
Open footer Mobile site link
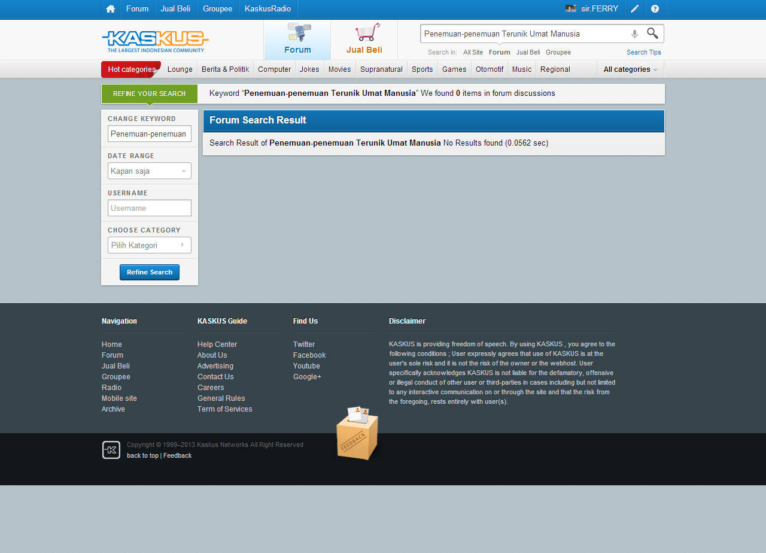(x=119, y=398)
